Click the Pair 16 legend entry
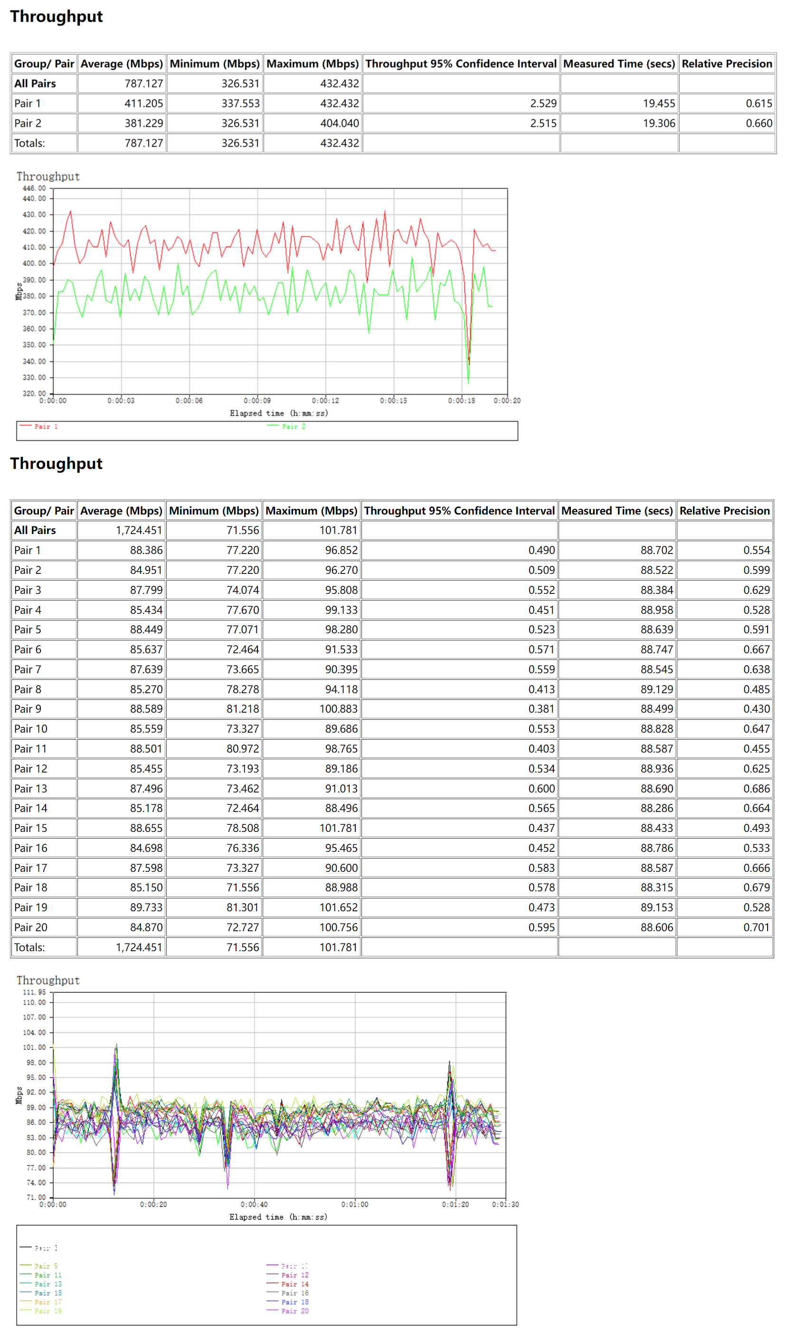The width and height of the screenshot is (787, 1336). point(287,1293)
